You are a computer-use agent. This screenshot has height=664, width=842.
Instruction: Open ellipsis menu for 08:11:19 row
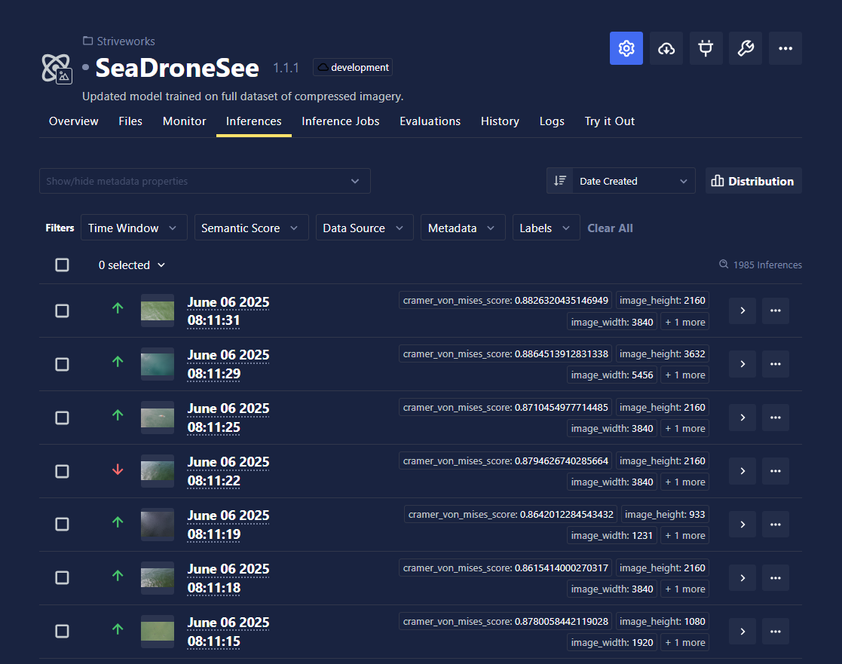tap(776, 525)
